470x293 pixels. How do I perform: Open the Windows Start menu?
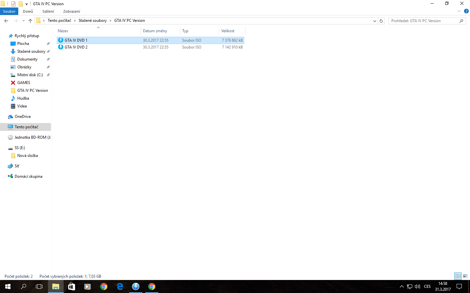tap(8, 286)
